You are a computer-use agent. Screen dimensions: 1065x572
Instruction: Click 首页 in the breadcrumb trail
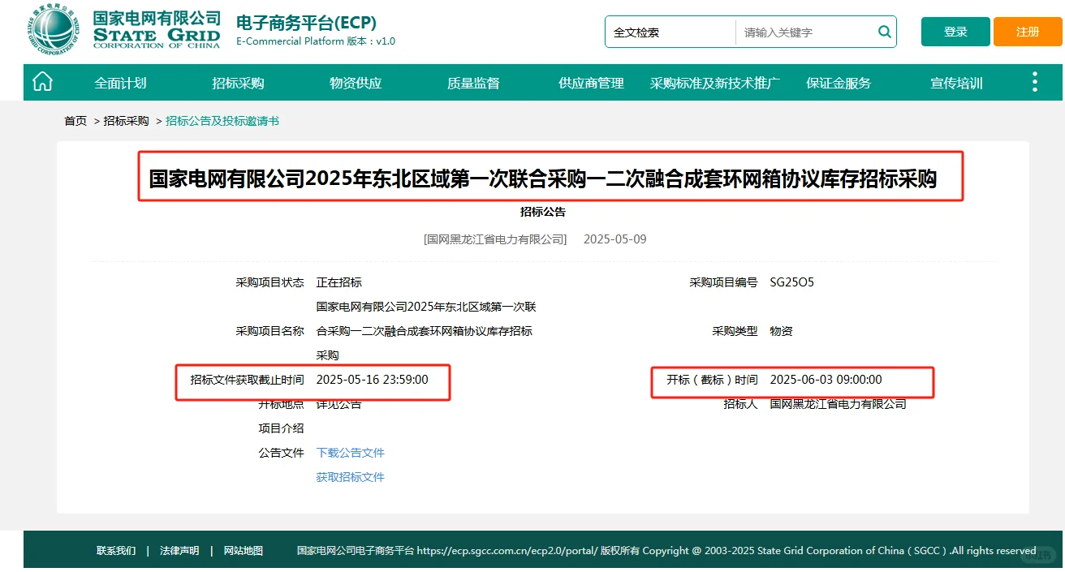75,120
